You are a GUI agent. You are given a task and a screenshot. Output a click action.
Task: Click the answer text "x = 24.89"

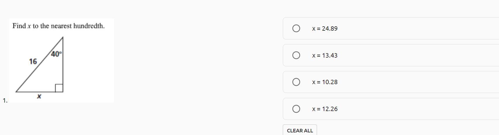click(325, 29)
